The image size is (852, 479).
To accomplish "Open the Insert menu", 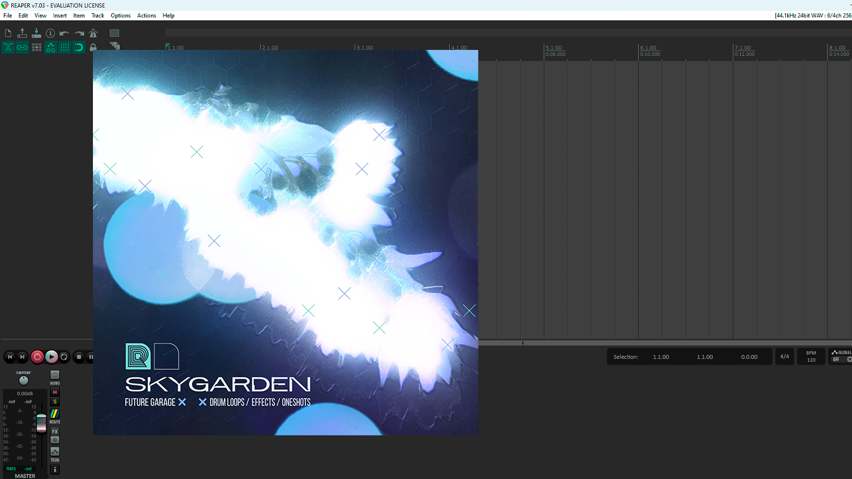I will click(60, 16).
